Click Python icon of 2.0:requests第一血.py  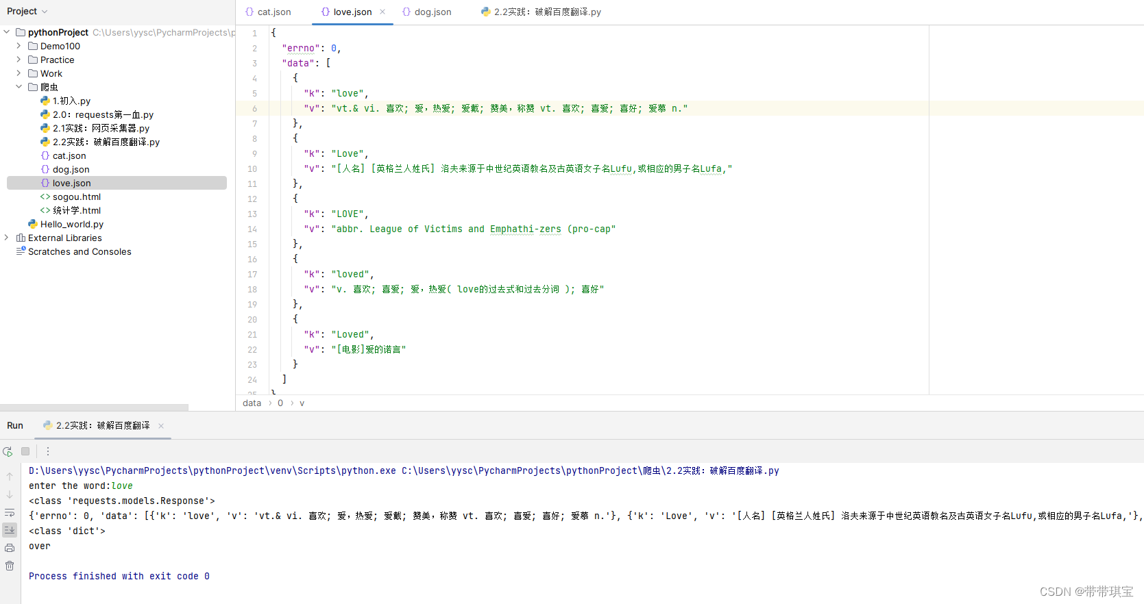45,114
